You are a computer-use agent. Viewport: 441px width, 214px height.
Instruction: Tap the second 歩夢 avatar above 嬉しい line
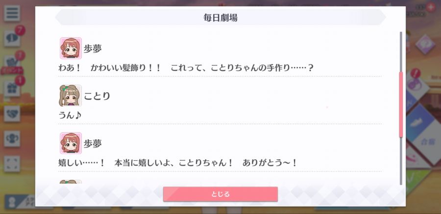(71, 143)
